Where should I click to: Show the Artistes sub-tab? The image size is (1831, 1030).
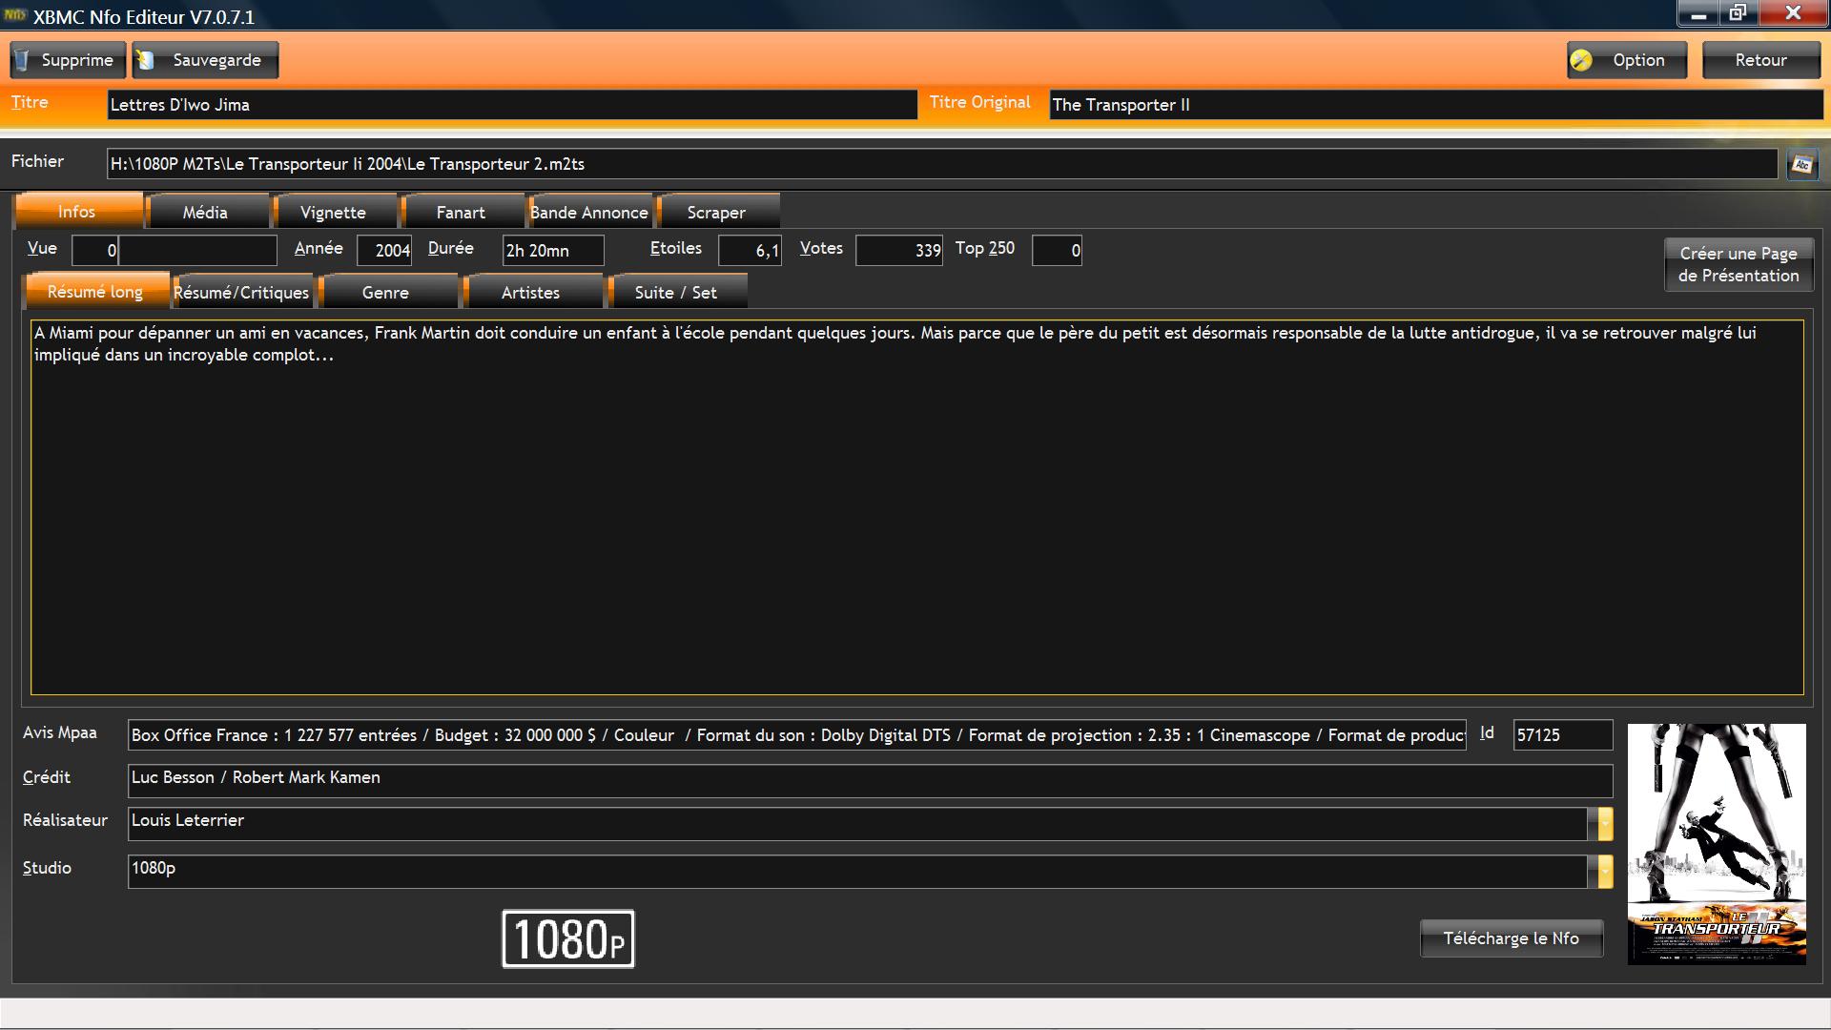click(530, 293)
